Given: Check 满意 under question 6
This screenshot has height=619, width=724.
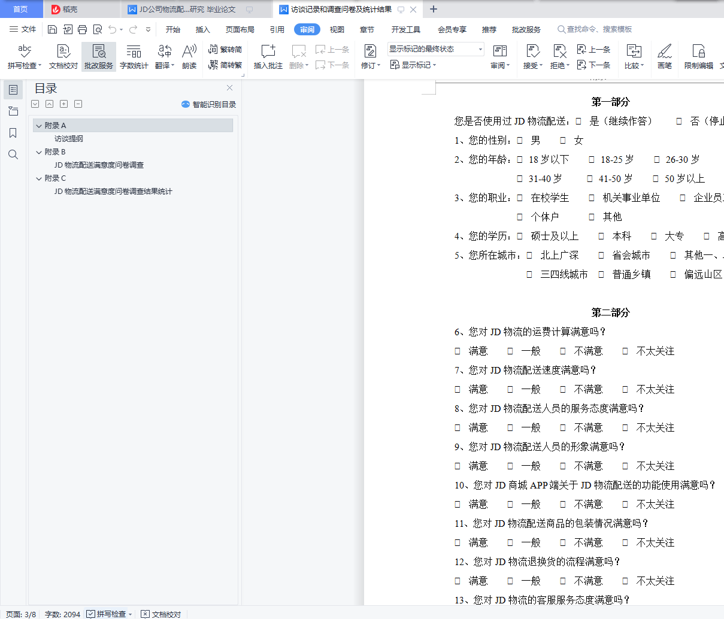Looking at the screenshot, I should point(458,351).
